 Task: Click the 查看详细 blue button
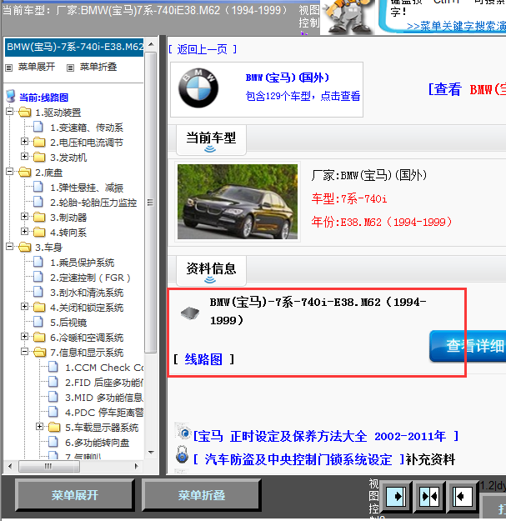pyautogui.click(x=468, y=346)
